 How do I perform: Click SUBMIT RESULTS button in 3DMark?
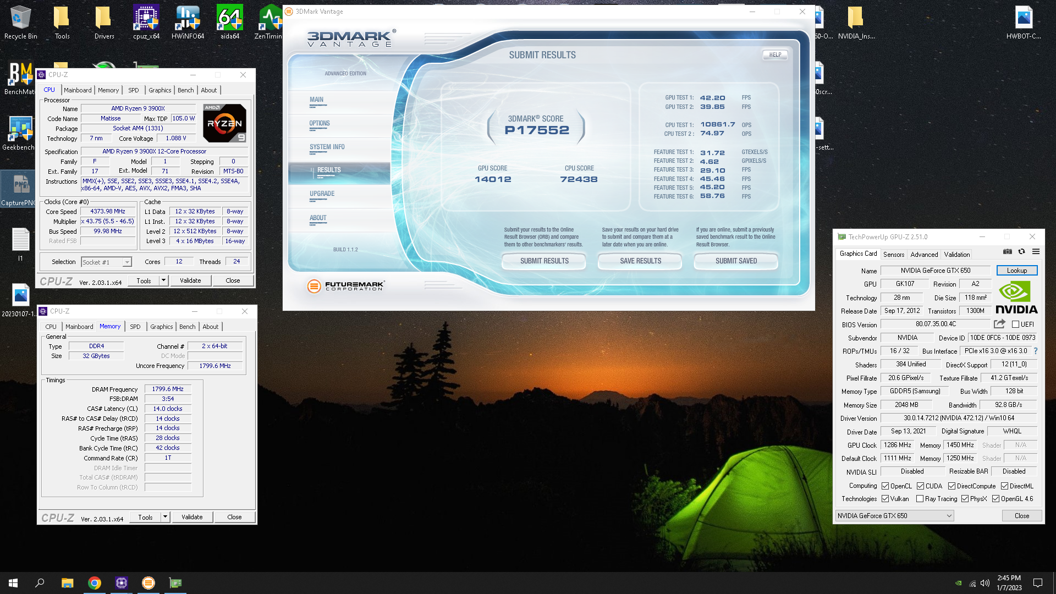coord(544,261)
